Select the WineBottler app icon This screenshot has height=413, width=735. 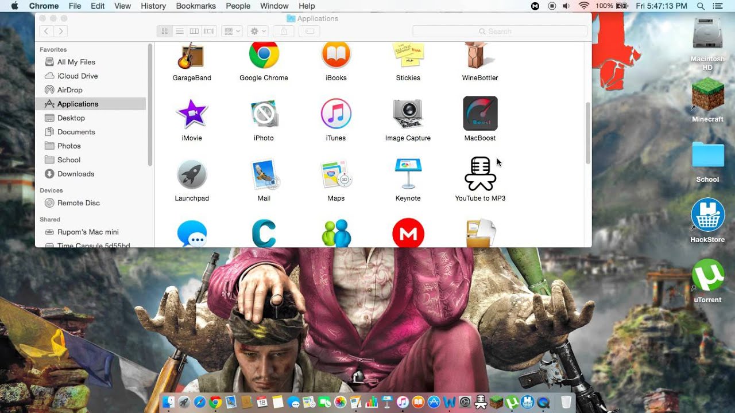(x=480, y=56)
